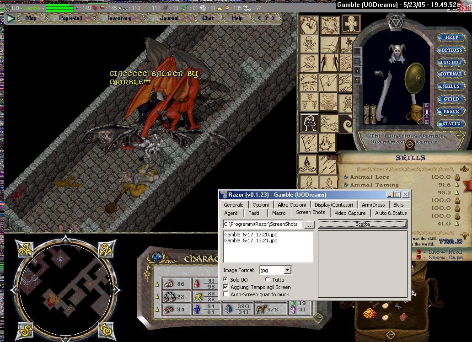Select the Tutto radio button
This screenshot has width=472, height=342.
click(x=267, y=279)
